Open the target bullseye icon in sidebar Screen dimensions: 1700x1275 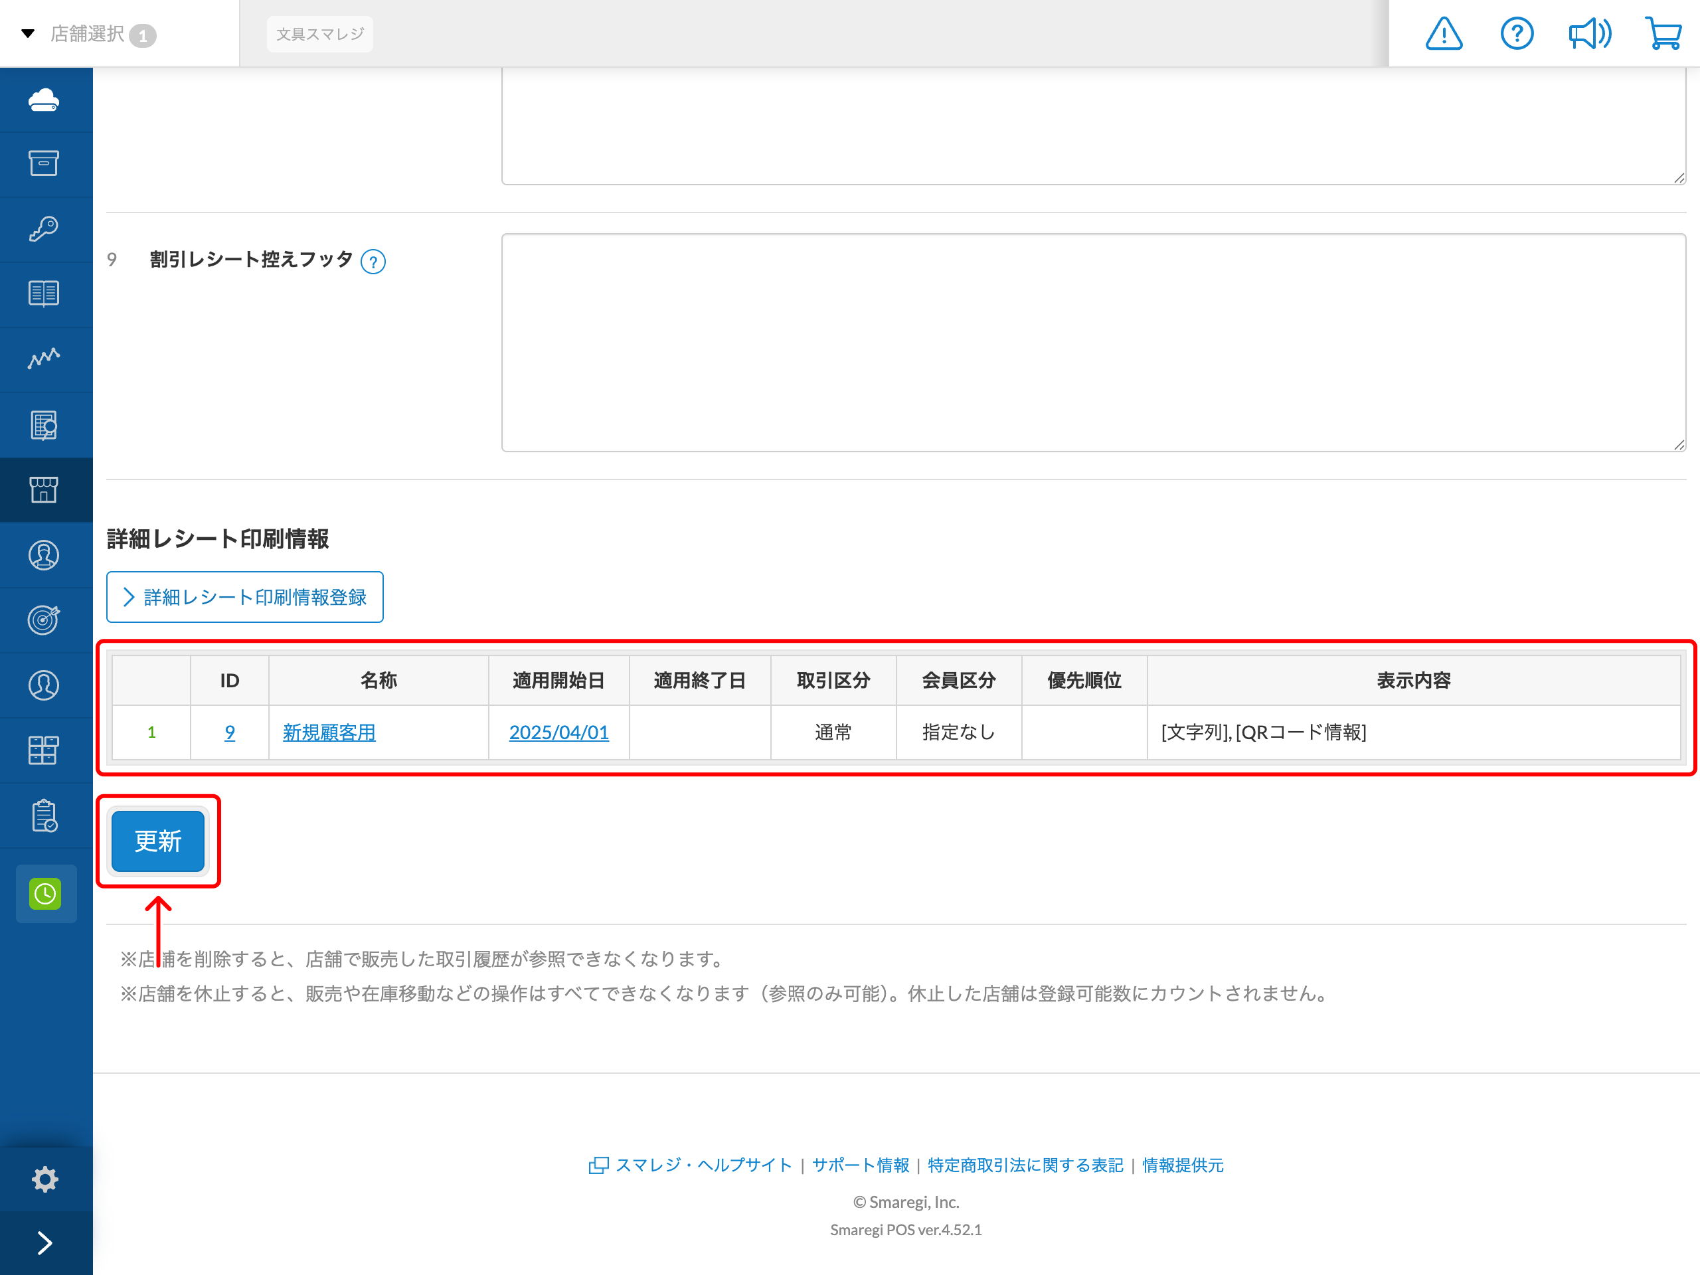click(x=44, y=620)
